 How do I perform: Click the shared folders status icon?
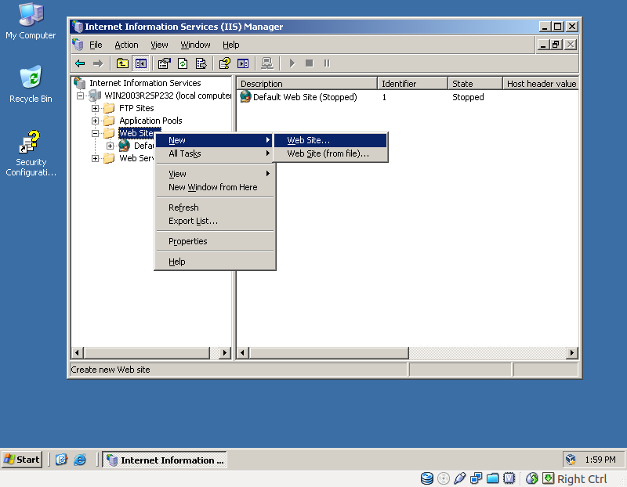click(x=492, y=478)
